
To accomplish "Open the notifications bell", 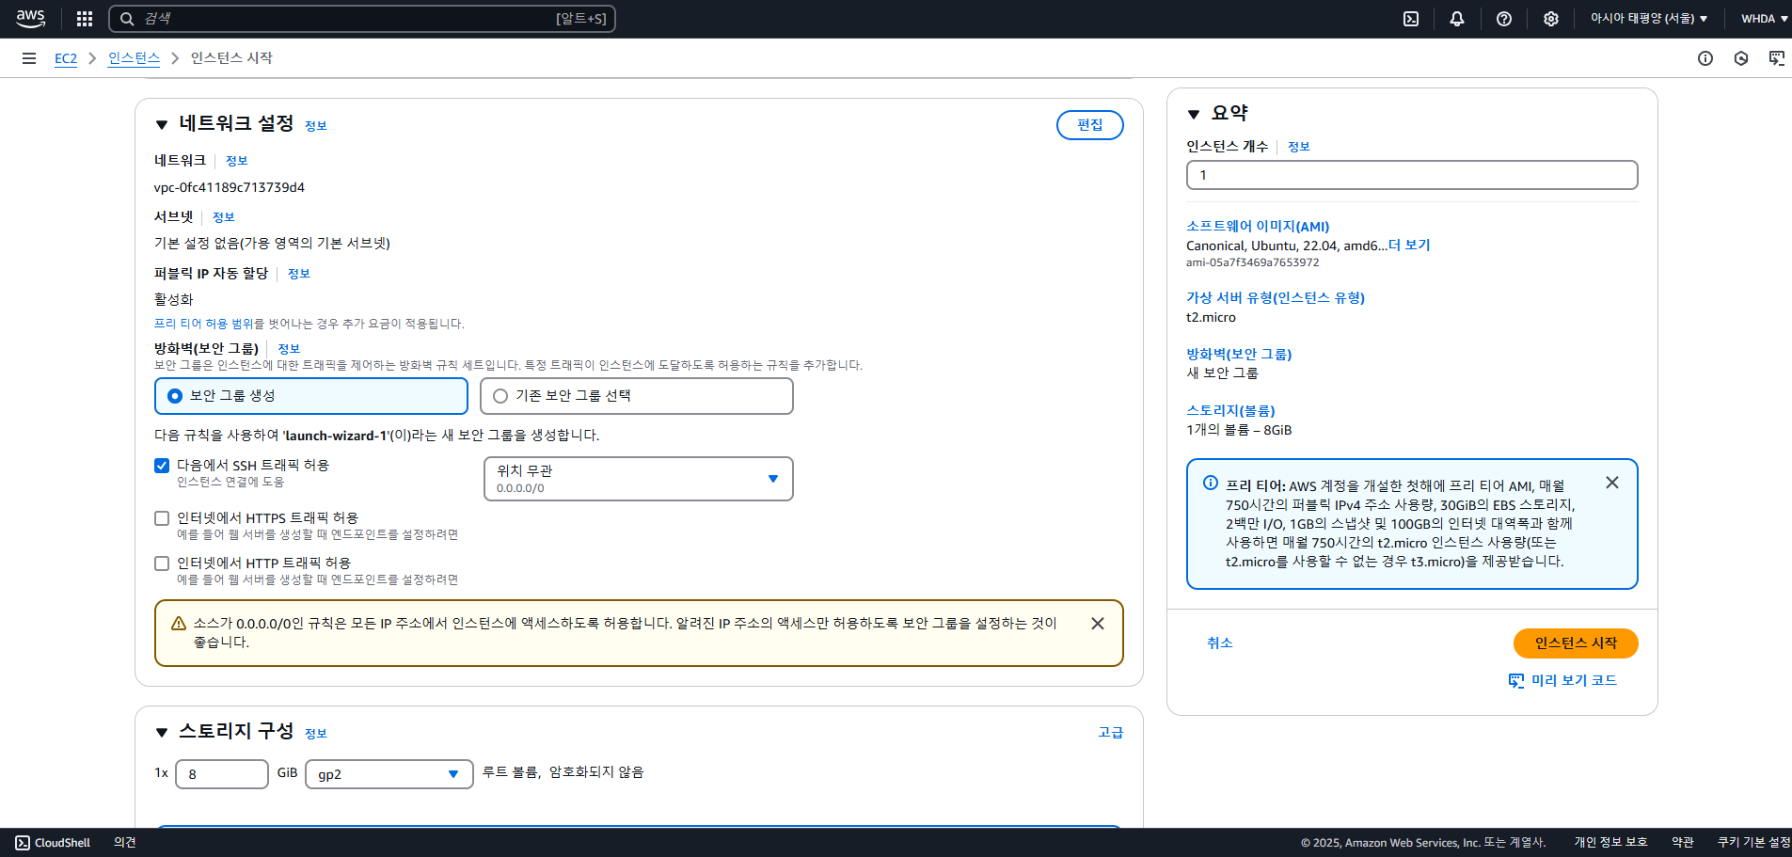I will point(1457,19).
